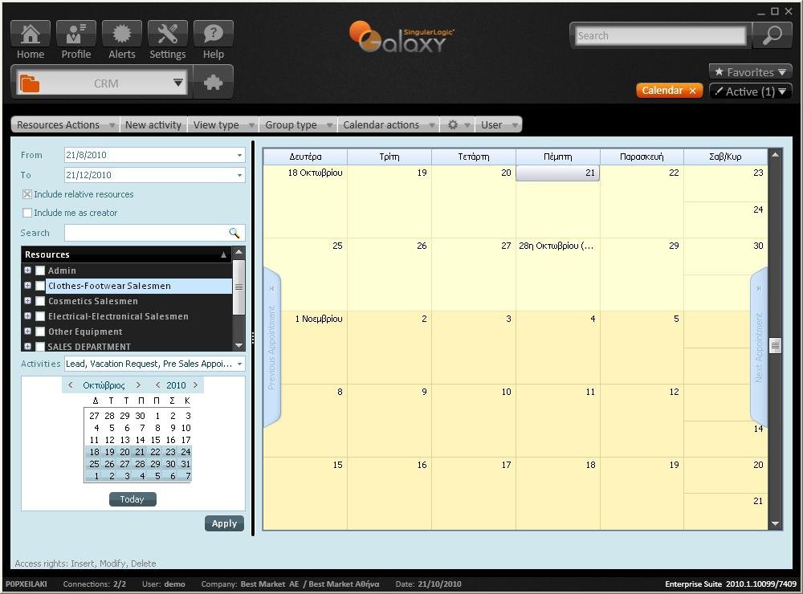
Task: Open the Activities selection dropdown
Action: 239,364
